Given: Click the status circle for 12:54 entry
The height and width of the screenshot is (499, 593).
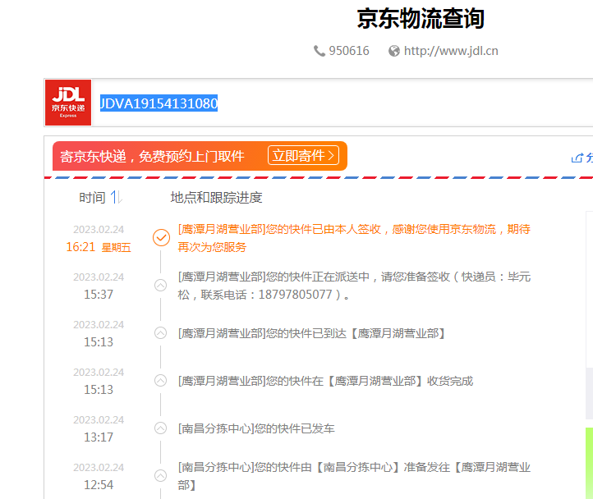Looking at the screenshot, I should tap(161, 475).
